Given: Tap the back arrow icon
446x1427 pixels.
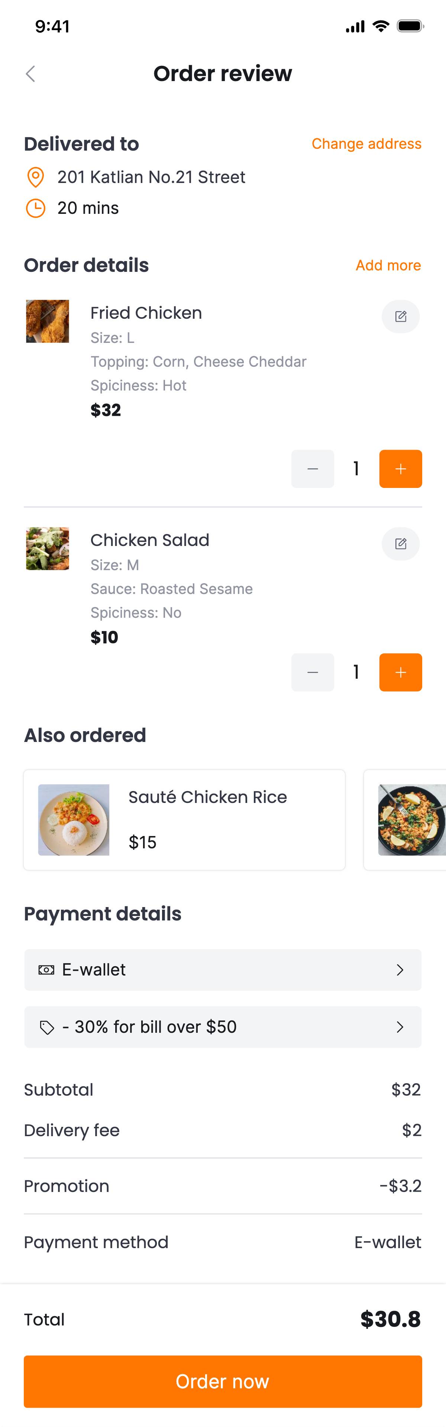Looking at the screenshot, I should click(30, 74).
